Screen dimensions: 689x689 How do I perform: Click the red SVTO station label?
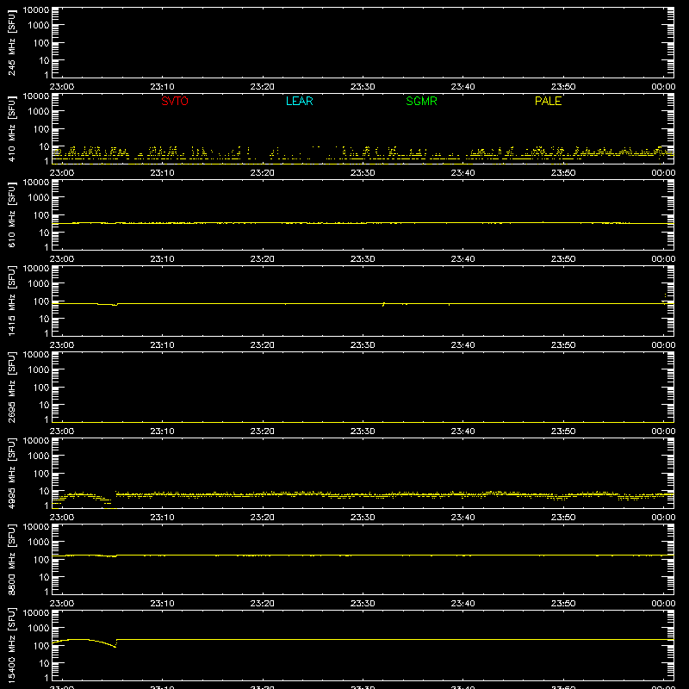[x=175, y=101]
